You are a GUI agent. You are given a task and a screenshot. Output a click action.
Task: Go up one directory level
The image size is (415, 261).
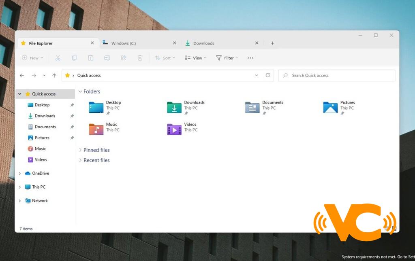(54, 75)
